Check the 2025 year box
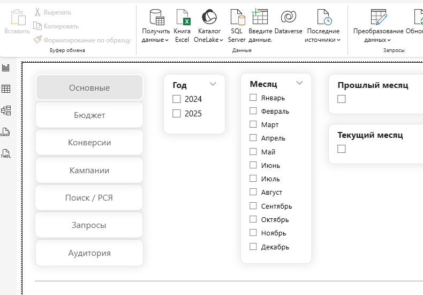The height and width of the screenshot is (295, 423). click(x=177, y=114)
